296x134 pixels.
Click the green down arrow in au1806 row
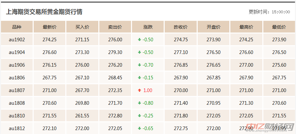(140, 78)
